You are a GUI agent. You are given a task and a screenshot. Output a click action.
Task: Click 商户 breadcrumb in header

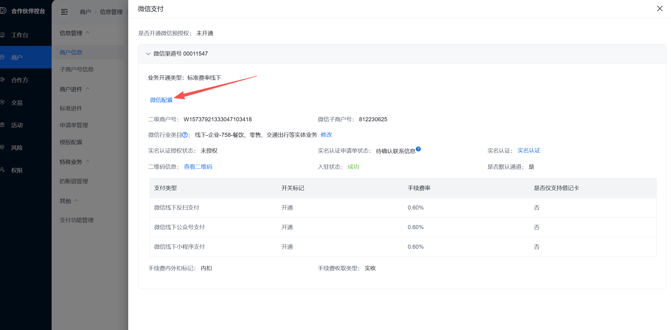pyautogui.click(x=85, y=12)
